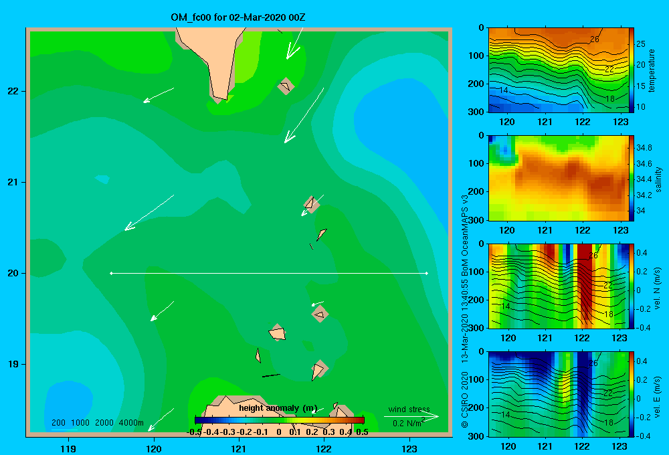Image resolution: width=669 pixels, height=455 pixels.
Task: Open the temperature section panel
Action: point(559,70)
